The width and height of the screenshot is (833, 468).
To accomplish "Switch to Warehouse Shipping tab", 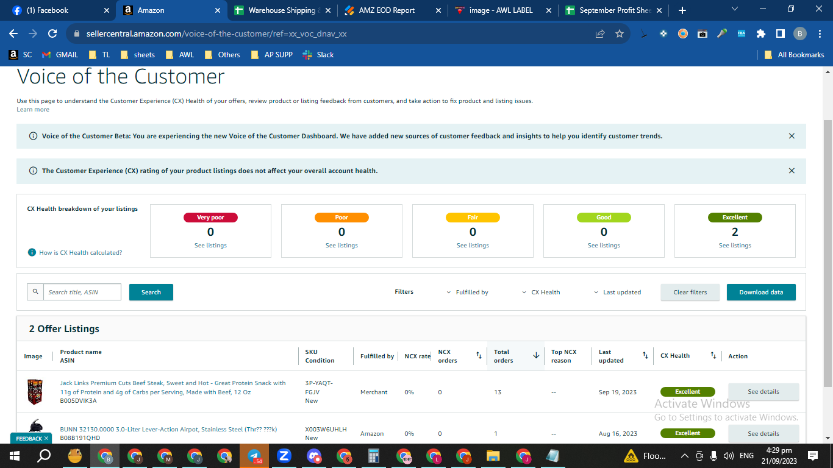I will (x=282, y=10).
